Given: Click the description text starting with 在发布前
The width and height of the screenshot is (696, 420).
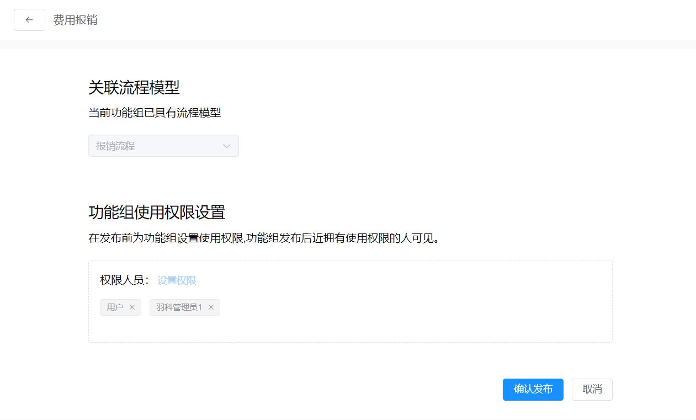Looking at the screenshot, I should pyautogui.click(x=264, y=238).
